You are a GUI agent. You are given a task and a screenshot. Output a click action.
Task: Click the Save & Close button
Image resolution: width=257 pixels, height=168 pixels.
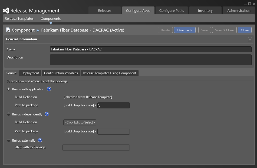pyautogui.click(x=224, y=30)
